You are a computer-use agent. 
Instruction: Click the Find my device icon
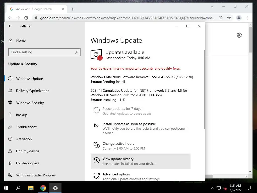[x=10, y=151]
